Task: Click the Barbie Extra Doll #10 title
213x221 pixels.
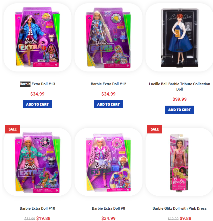Action: click(37, 208)
